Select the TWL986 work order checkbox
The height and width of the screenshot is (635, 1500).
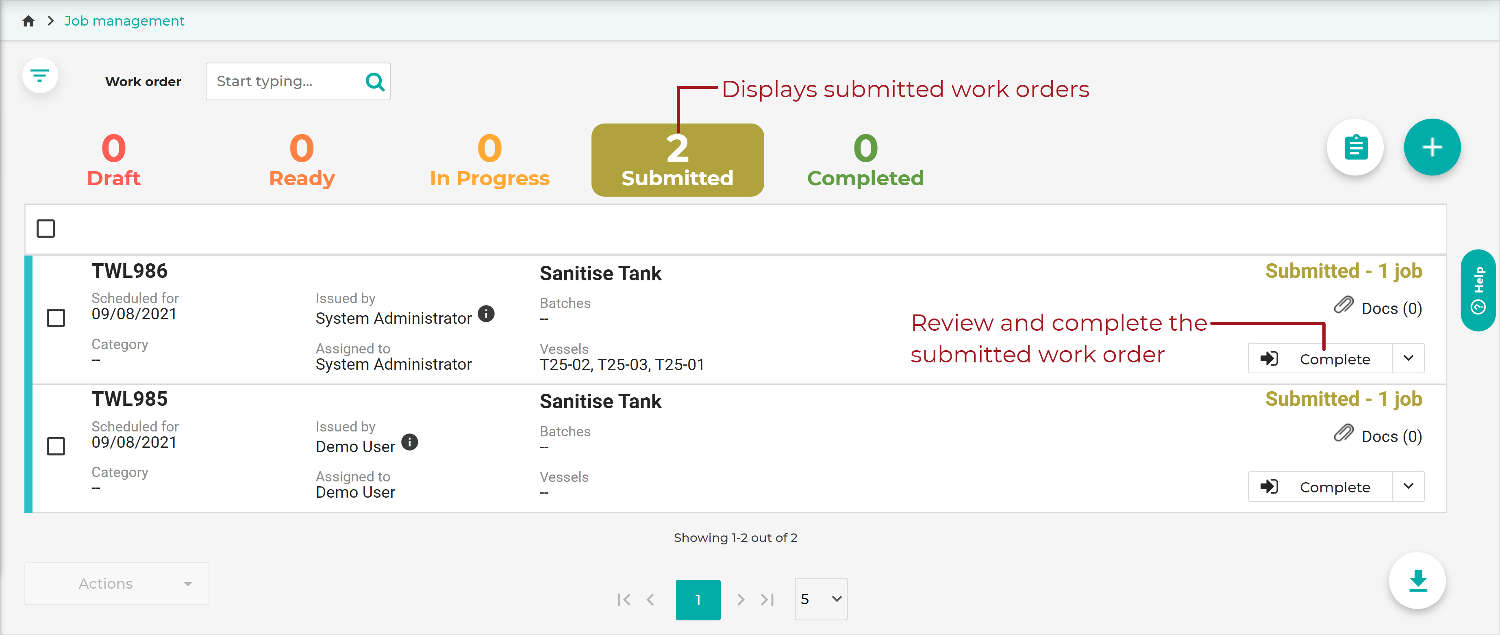click(x=56, y=318)
